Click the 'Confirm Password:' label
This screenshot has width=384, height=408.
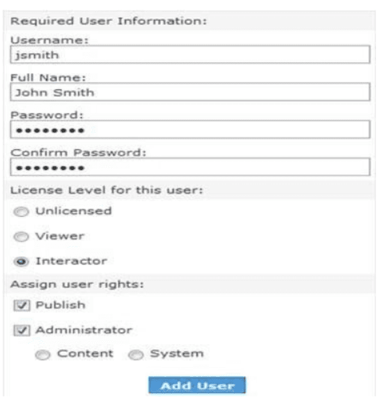point(79,152)
